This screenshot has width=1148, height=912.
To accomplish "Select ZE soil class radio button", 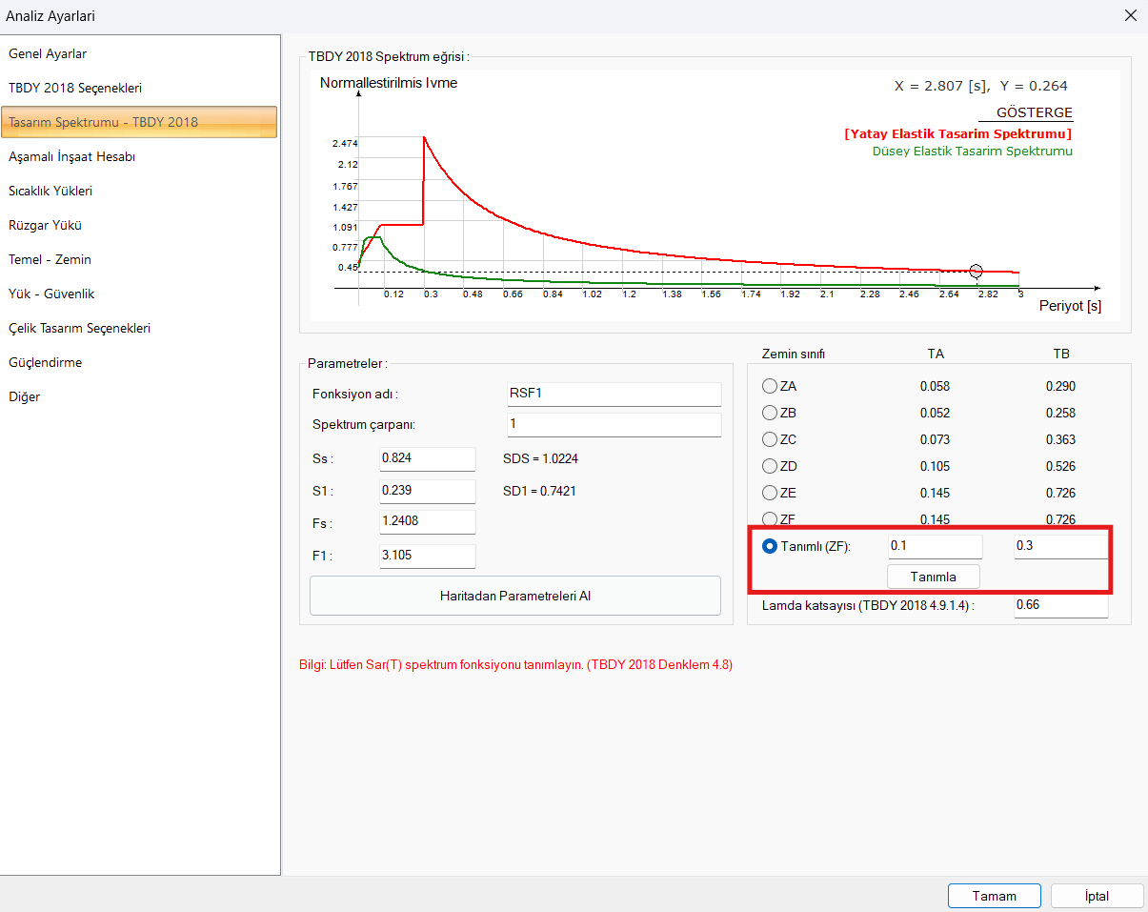I will [770, 493].
